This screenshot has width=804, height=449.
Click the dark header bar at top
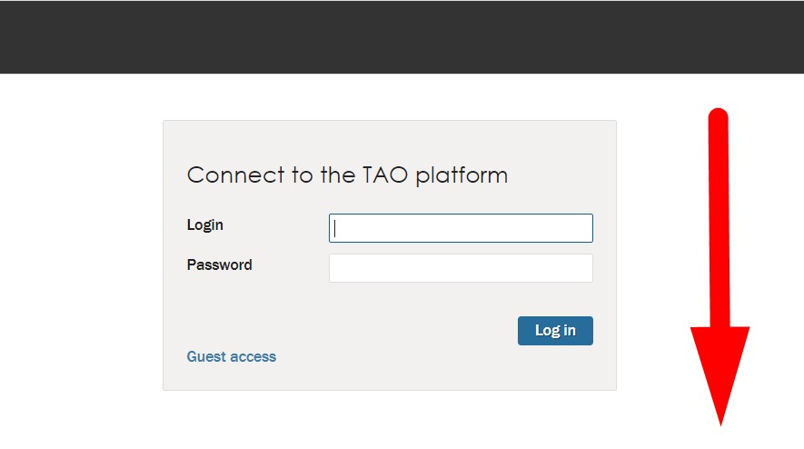pyautogui.click(x=402, y=36)
